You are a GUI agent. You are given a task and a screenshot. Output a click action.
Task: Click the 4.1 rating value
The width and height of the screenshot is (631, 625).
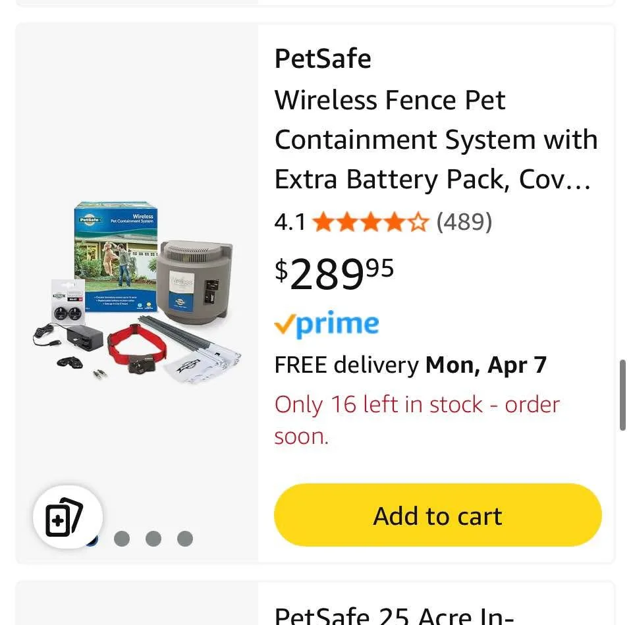tap(290, 222)
